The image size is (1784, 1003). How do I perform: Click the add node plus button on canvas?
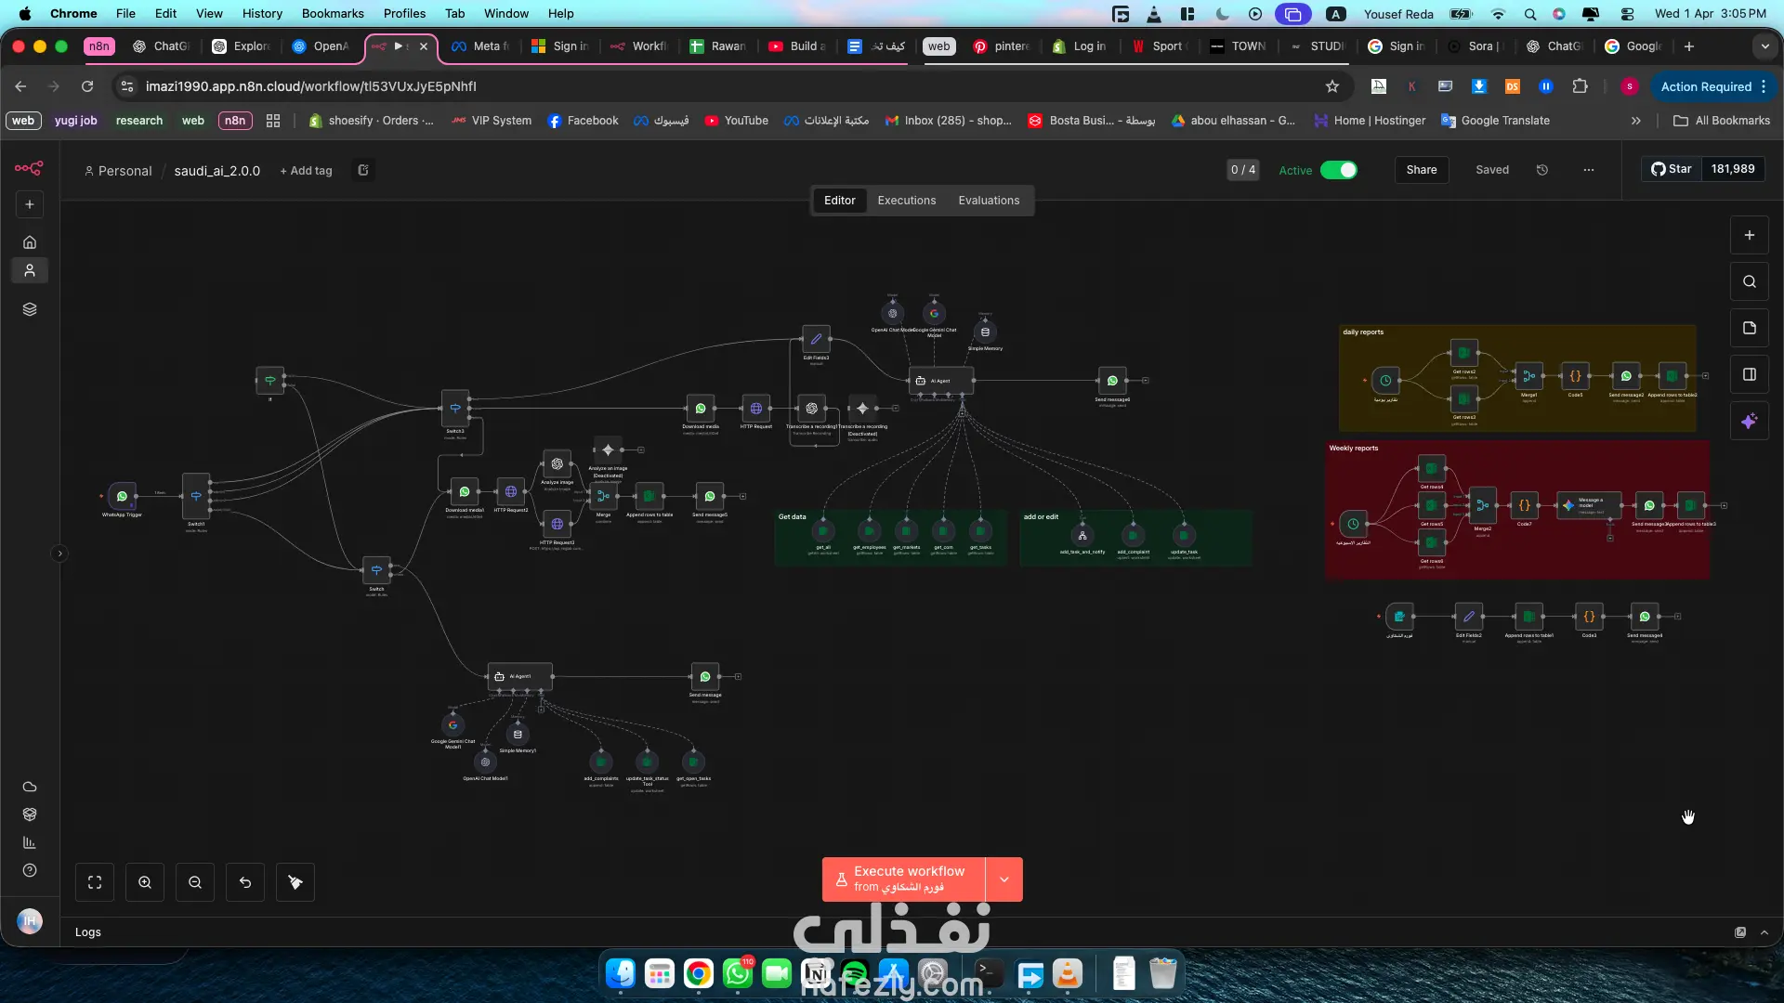pyautogui.click(x=1750, y=235)
